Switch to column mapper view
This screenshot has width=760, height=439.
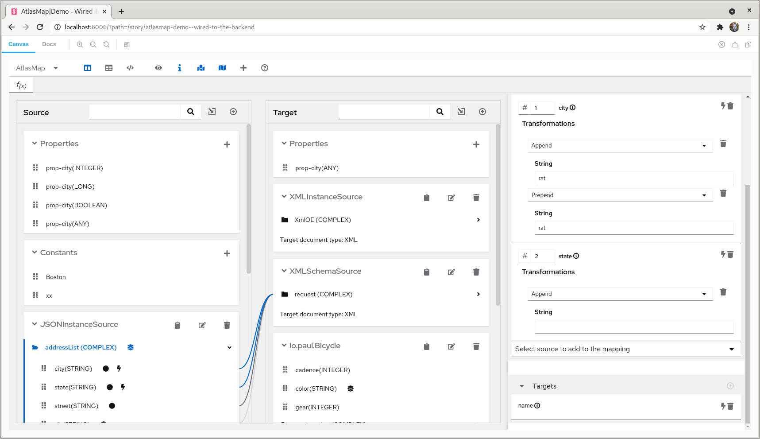[x=87, y=68]
